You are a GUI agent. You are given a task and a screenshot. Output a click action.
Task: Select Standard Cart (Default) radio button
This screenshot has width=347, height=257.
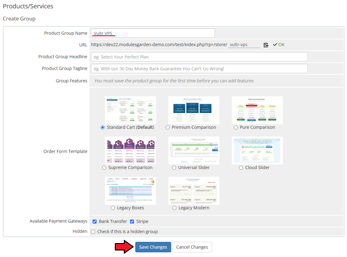tap(102, 128)
